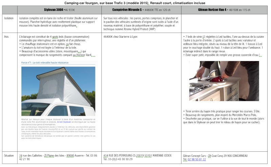
Task: Select the sink and tap kitchen photo
Action: tap(224, 81)
